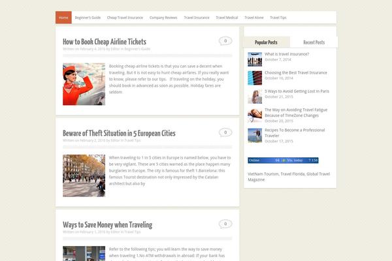This screenshot has height=261, width=392.
Task: Open the Beginner's Guide menu item
Action: click(88, 18)
